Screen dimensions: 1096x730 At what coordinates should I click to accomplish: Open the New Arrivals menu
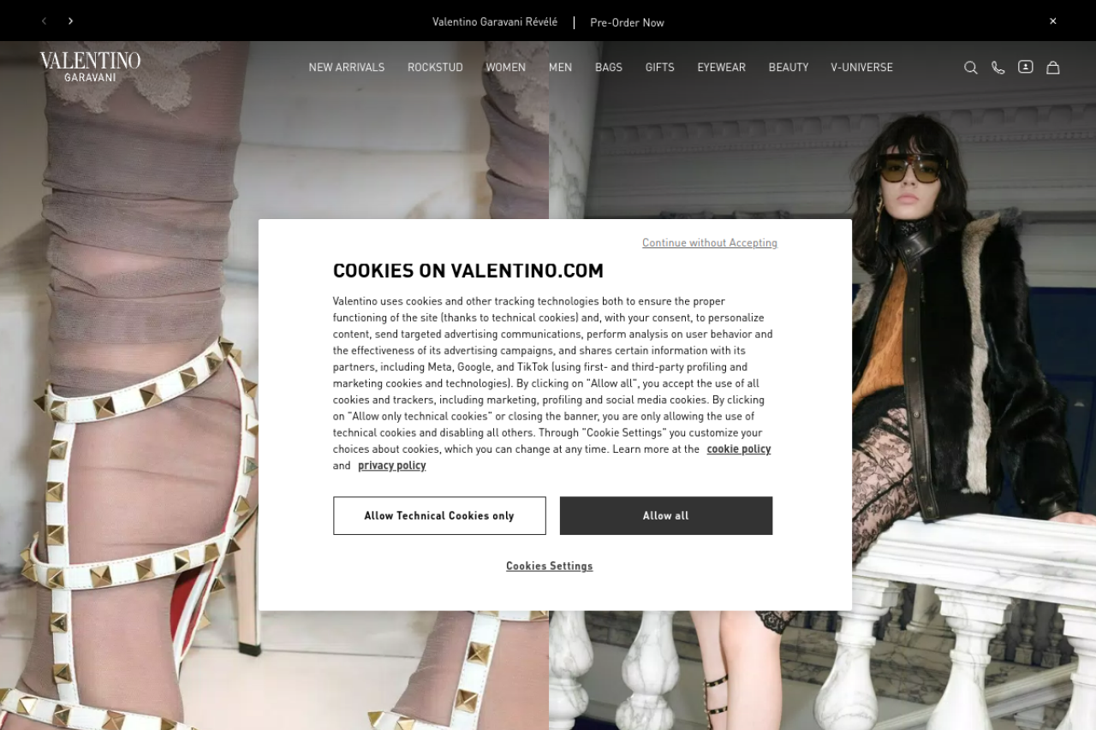click(347, 68)
